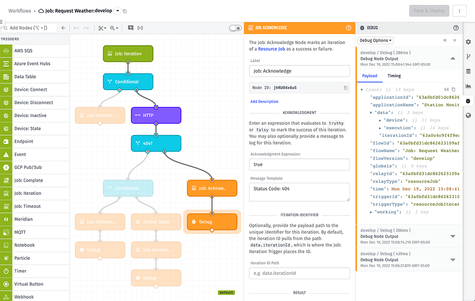The height and width of the screenshot is (301, 475).
Task: Pick the Device: Inactive trigger
Action: click(35, 116)
